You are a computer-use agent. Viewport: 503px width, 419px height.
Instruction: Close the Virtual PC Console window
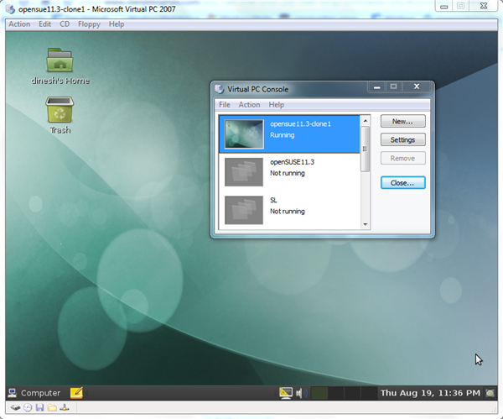tap(417, 86)
